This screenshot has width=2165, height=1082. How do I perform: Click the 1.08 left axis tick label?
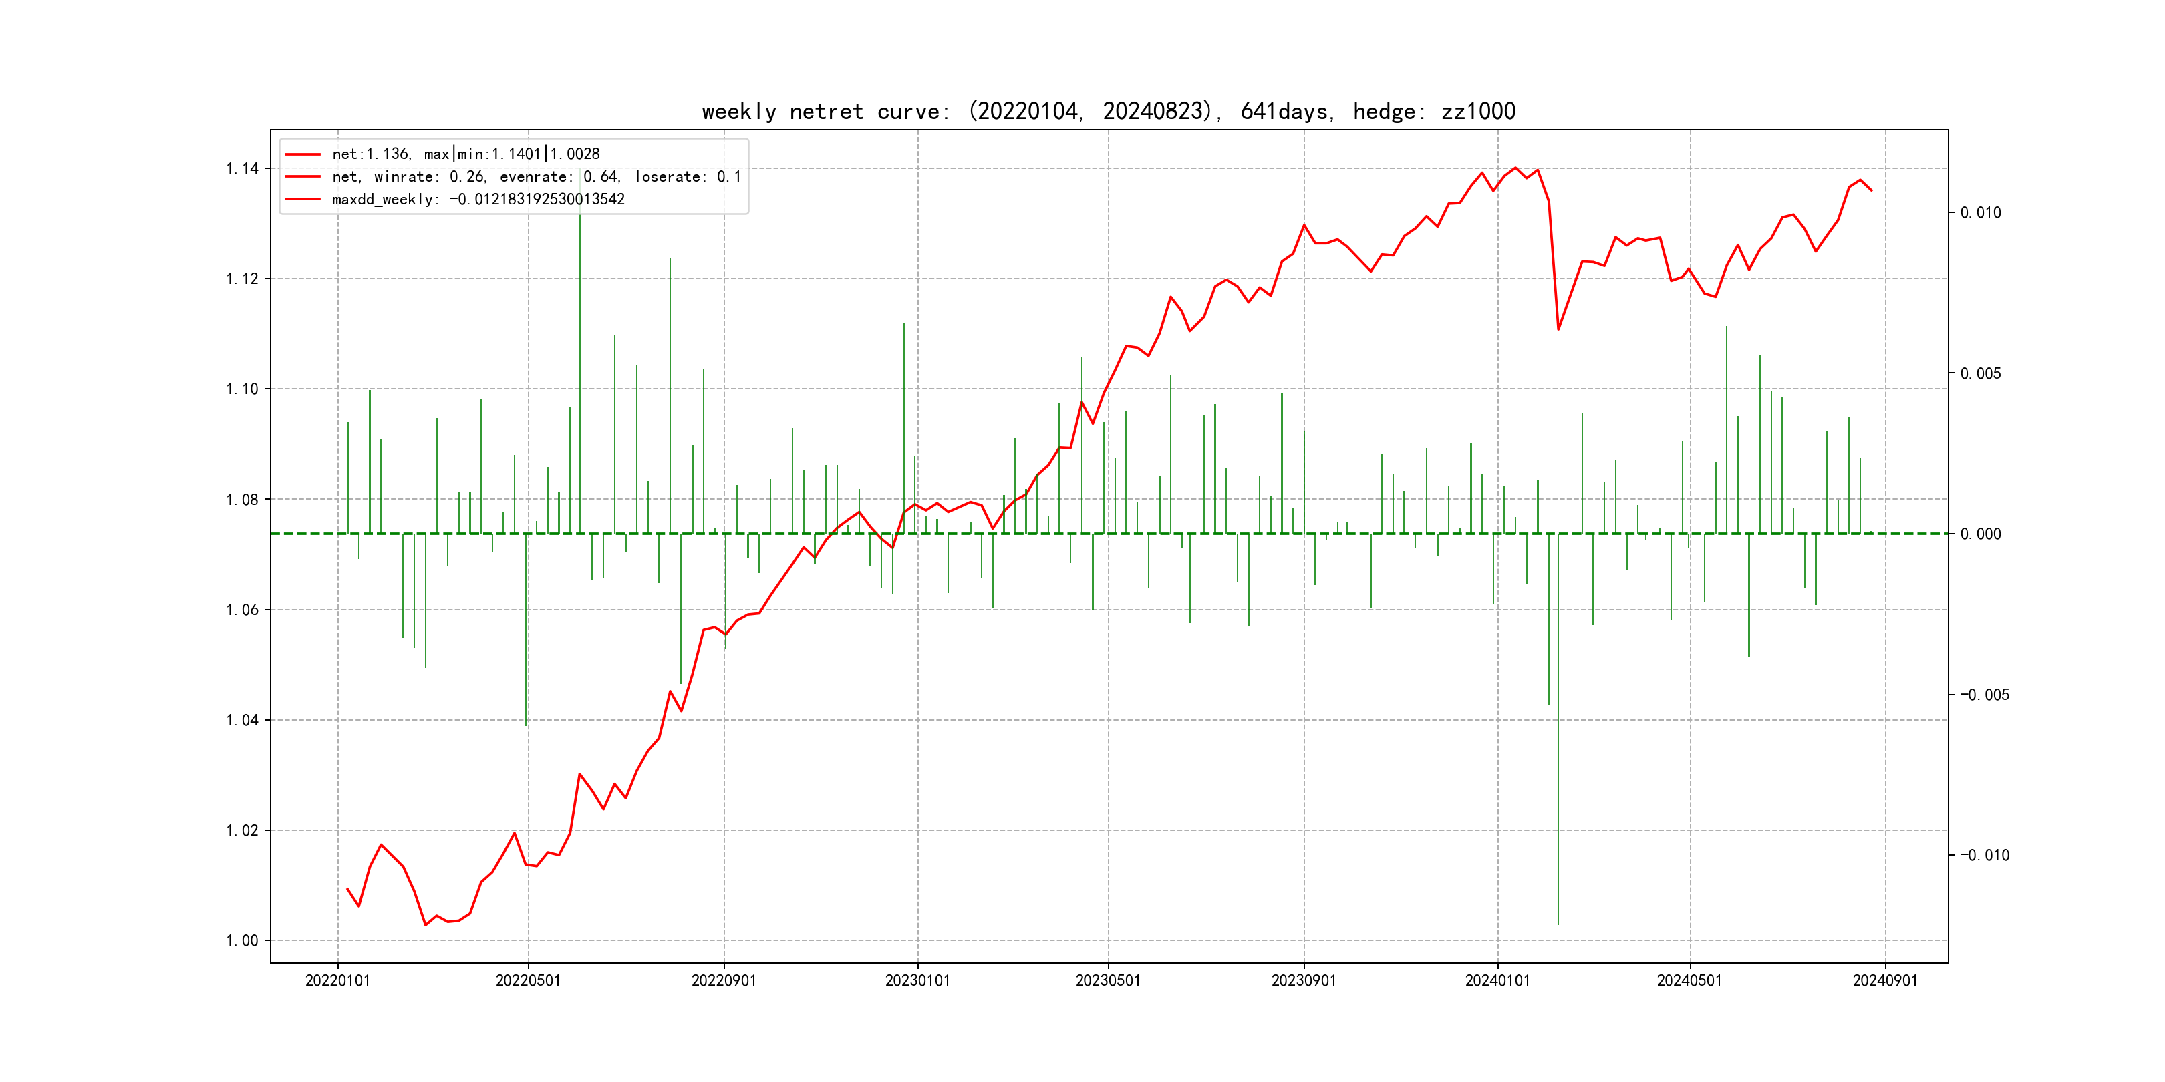[x=242, y=499]
